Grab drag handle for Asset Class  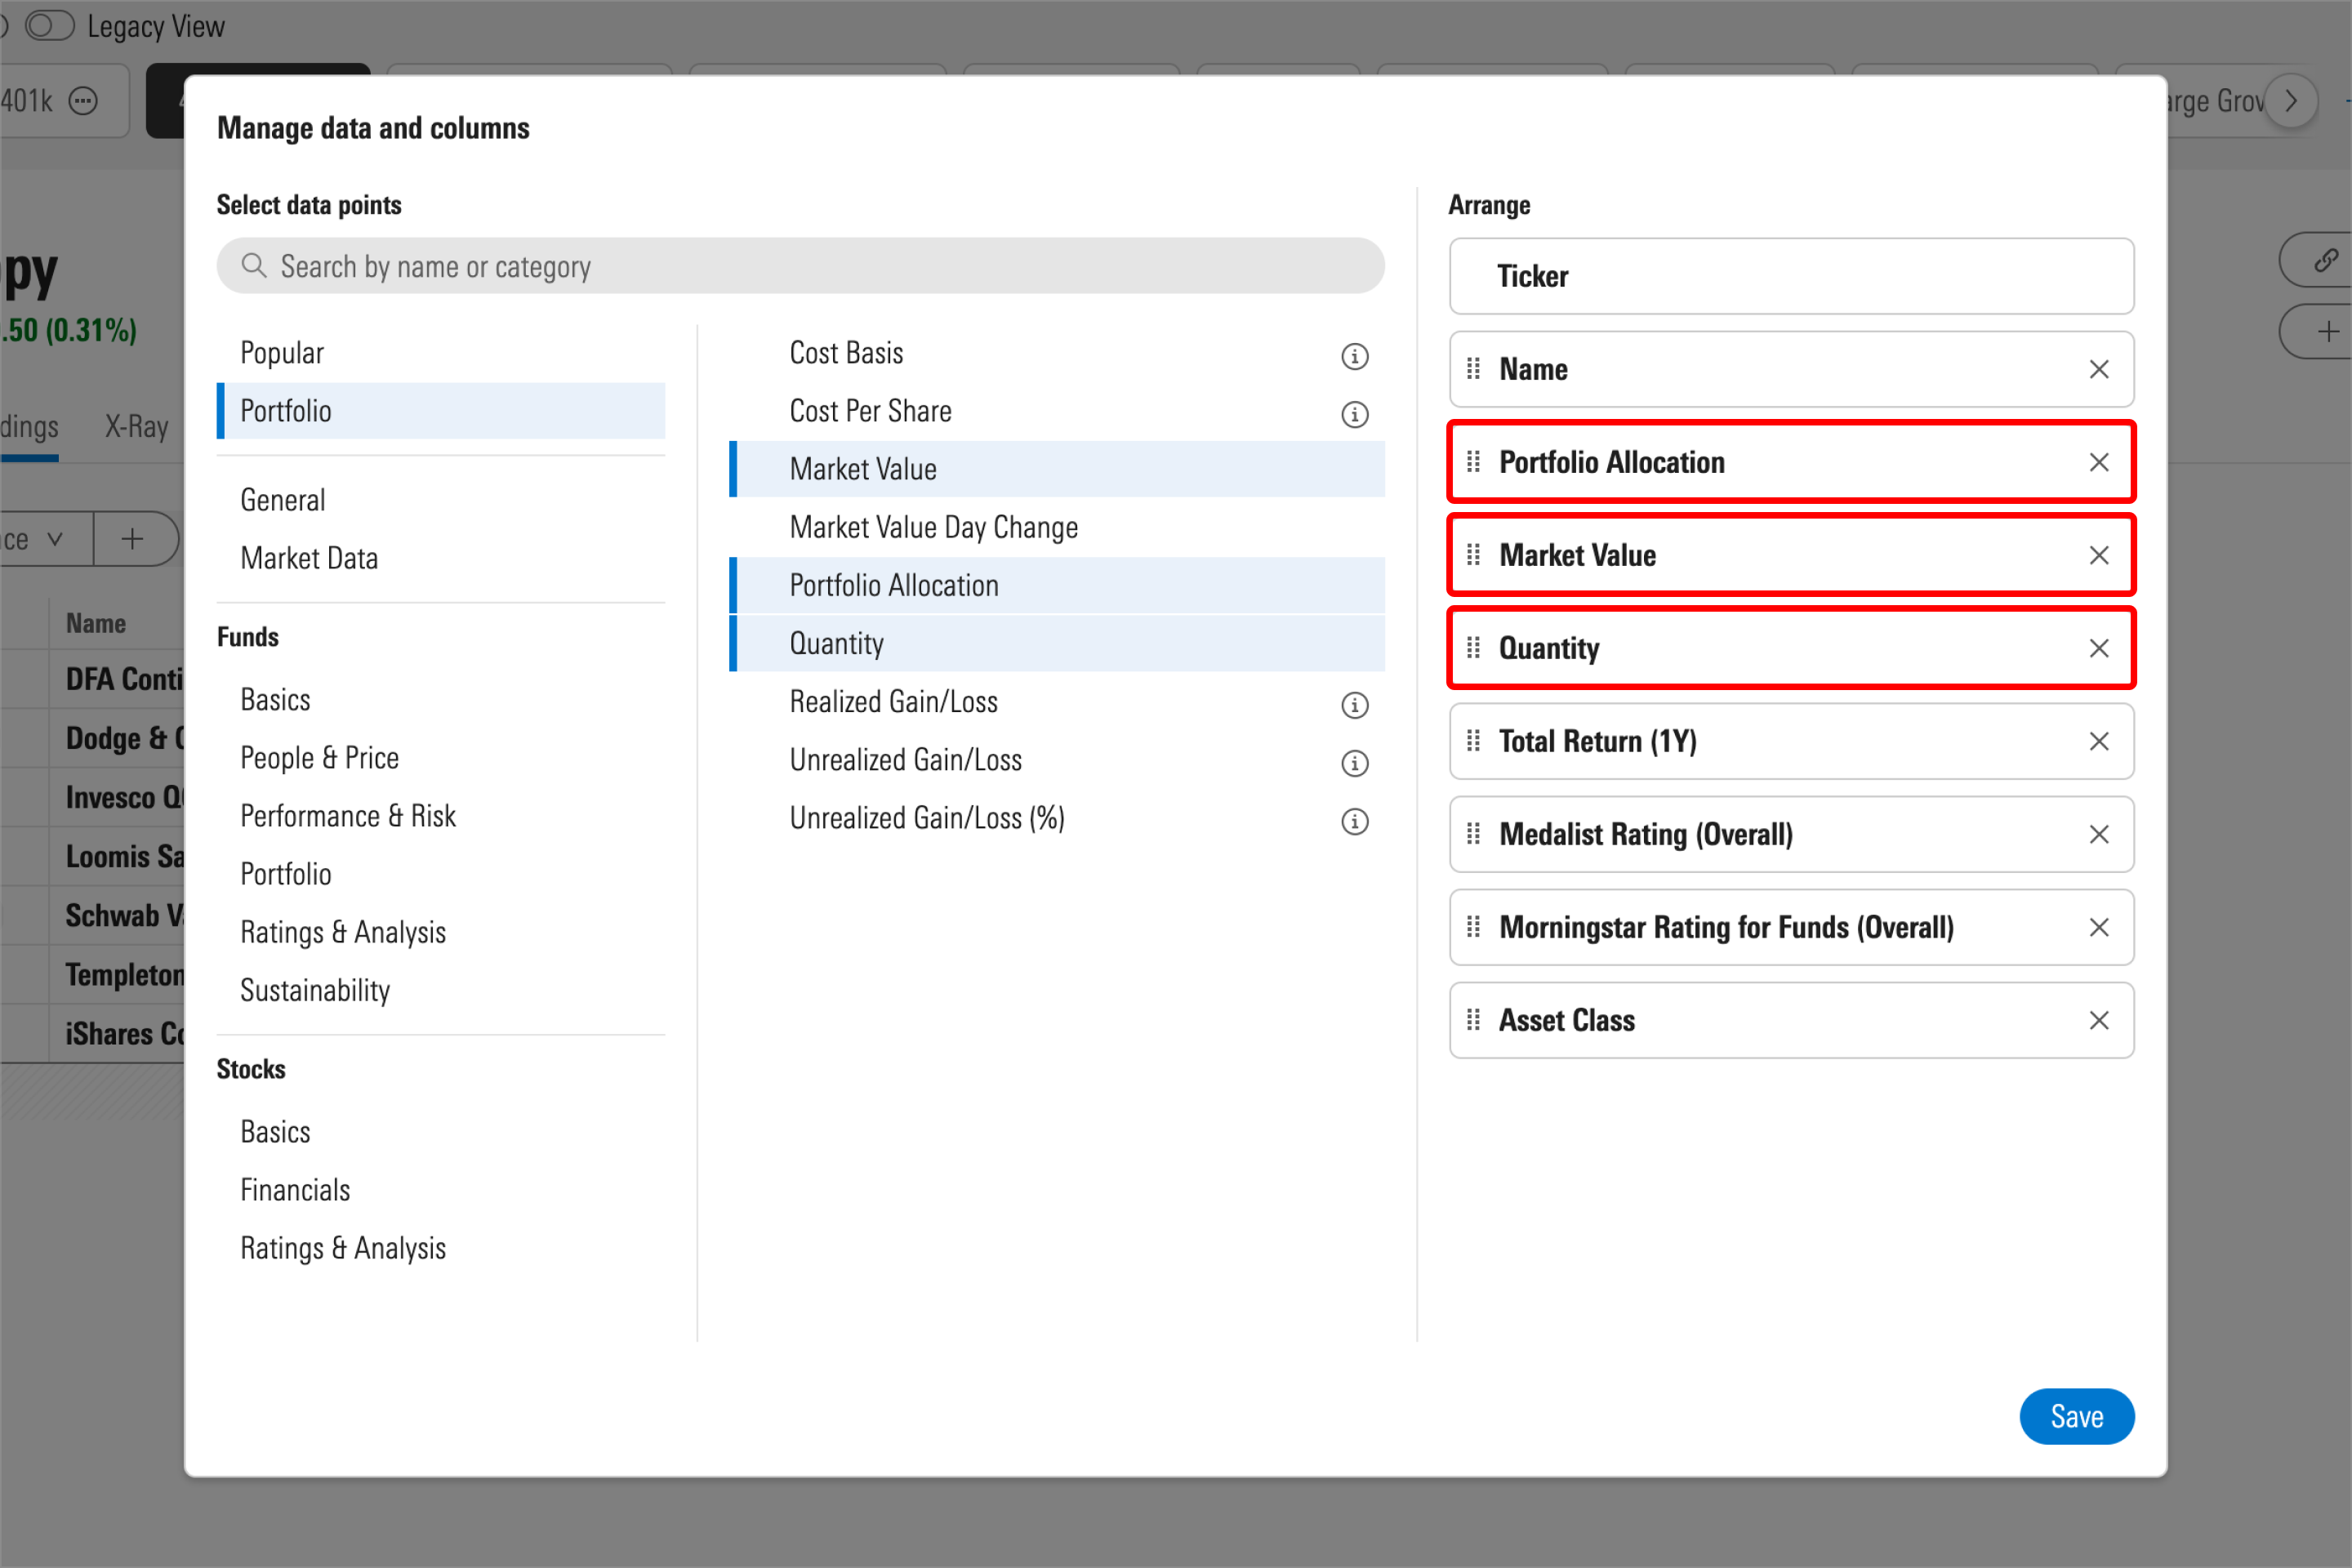1473,1020
